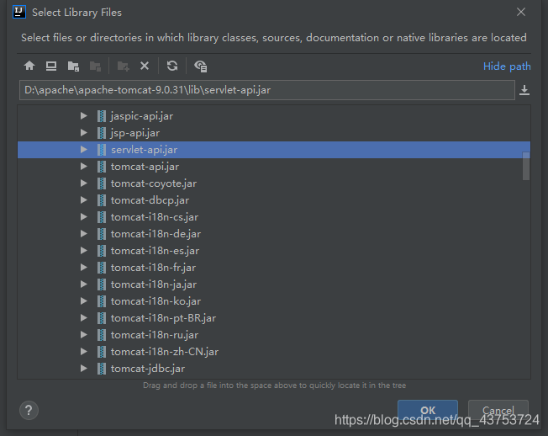The width and height of the screenshot is (548, 436).
Task: Refresh the file tree
Action: pyautogui.click(x=172, y=66)
